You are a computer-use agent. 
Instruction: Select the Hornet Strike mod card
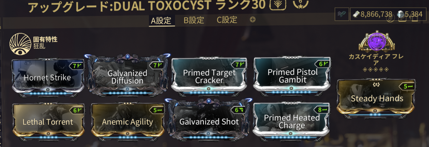(x=48, y=77)
